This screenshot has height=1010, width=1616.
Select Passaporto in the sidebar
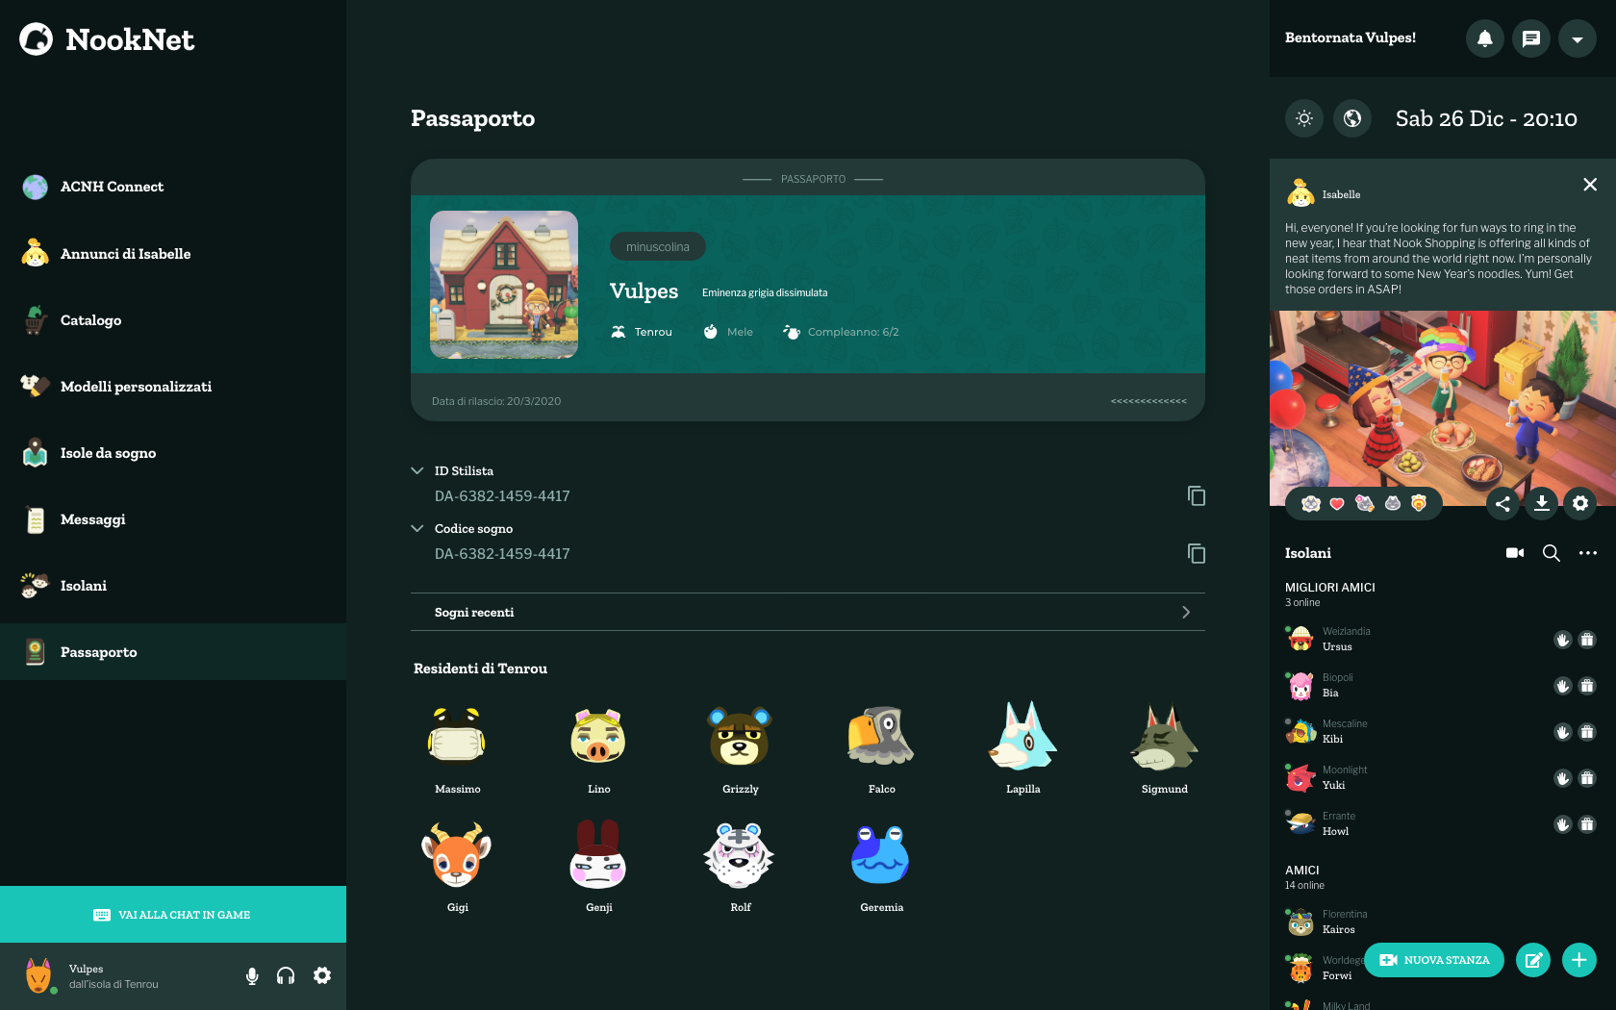173,652
